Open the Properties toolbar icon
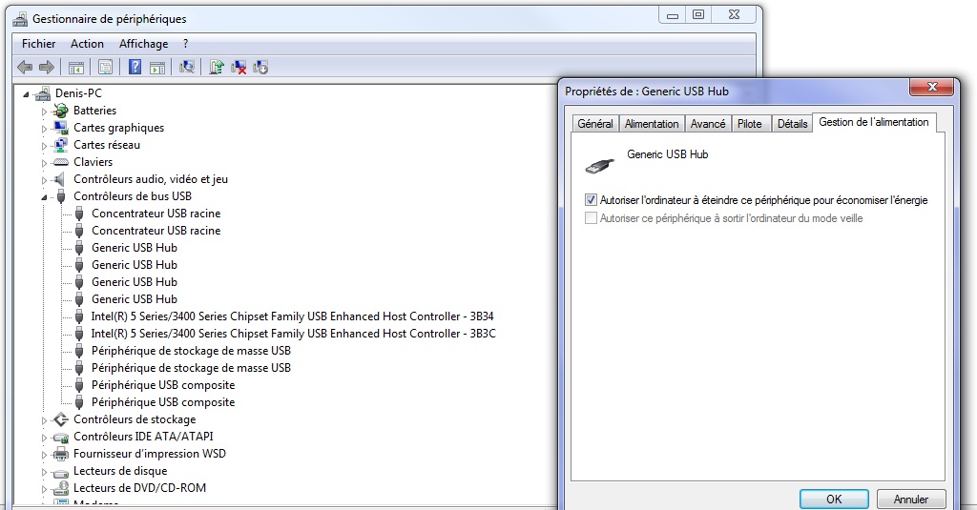This screenshot has width=977, height=510. point(105,68)
